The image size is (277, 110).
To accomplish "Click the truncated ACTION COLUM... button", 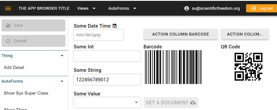I will (x=245, y=34).
